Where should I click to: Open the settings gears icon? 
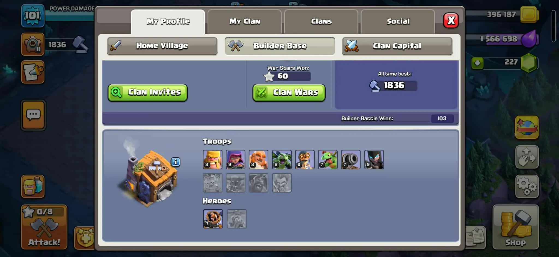coord(527,187)
